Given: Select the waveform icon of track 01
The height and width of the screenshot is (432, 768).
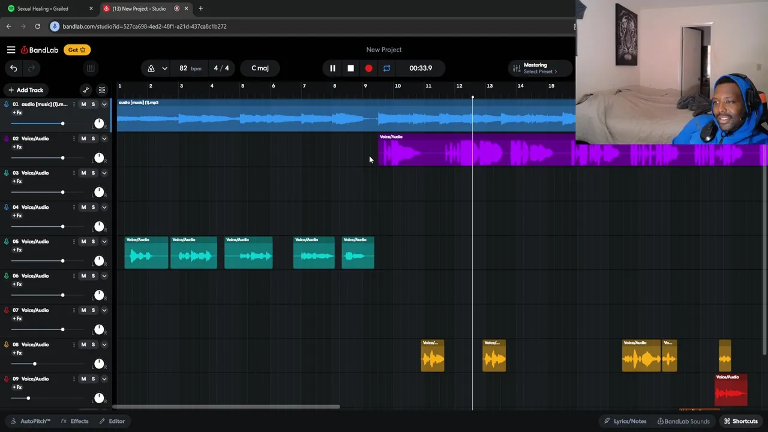Looking at the screenshot, I should click(x=7, y=104).
